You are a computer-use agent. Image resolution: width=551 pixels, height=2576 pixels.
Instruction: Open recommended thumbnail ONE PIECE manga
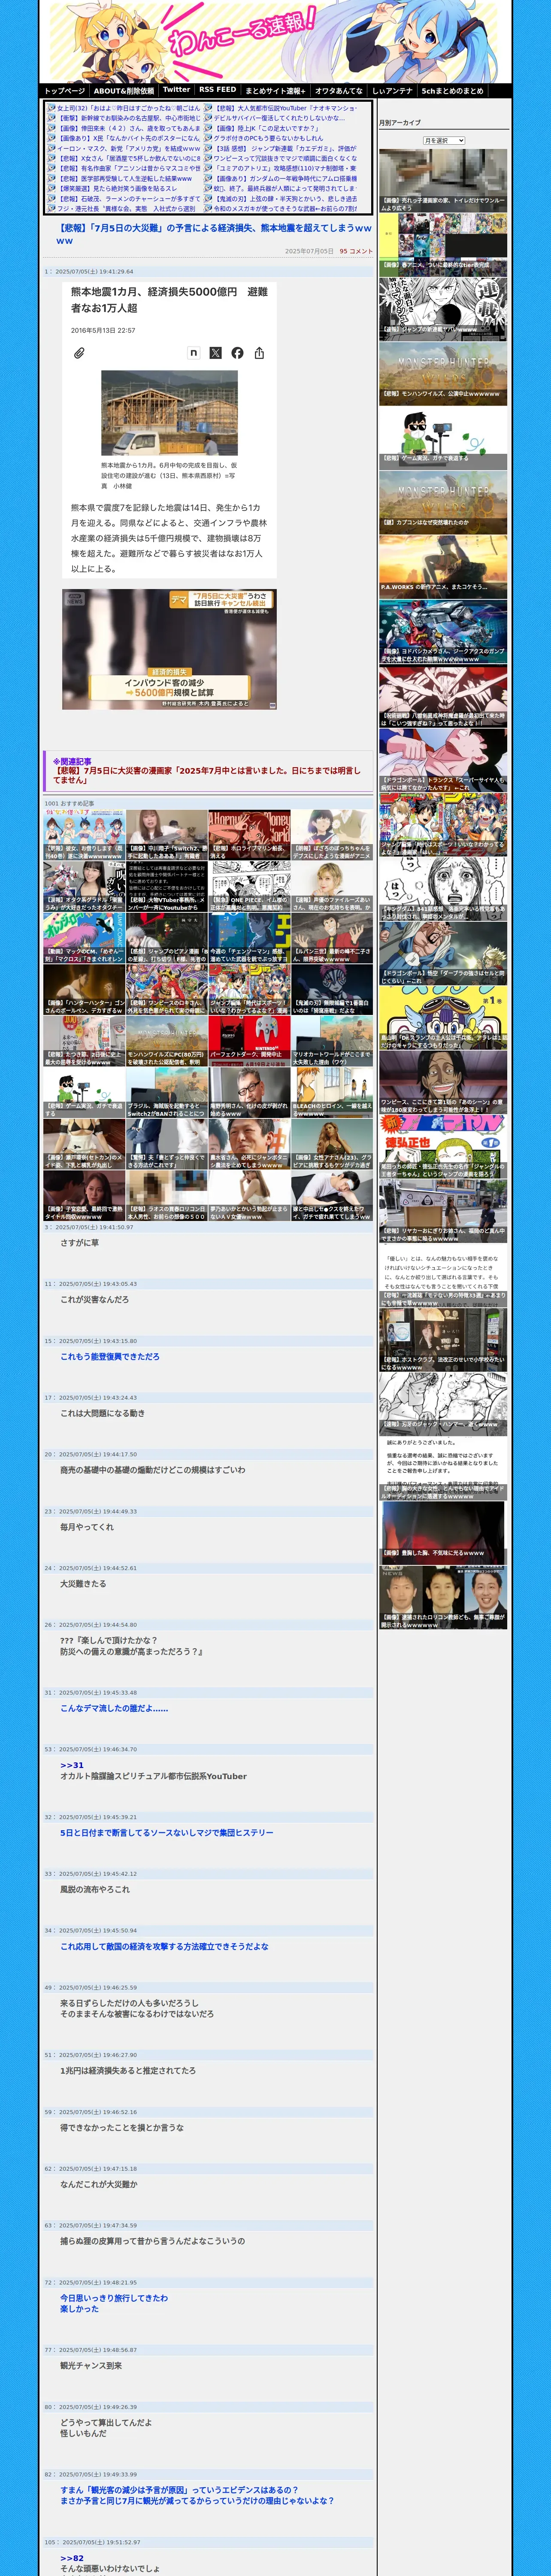pyautogui.click(x=249, y=886)
